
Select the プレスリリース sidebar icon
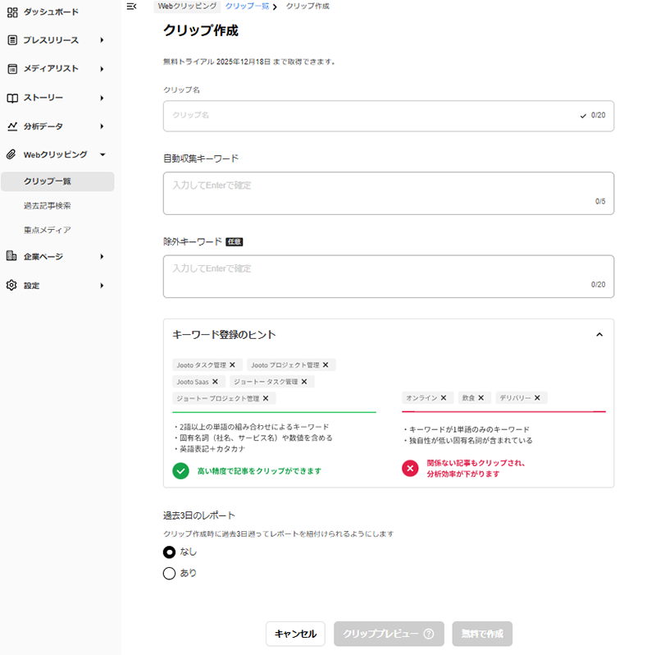pos(12,40)
